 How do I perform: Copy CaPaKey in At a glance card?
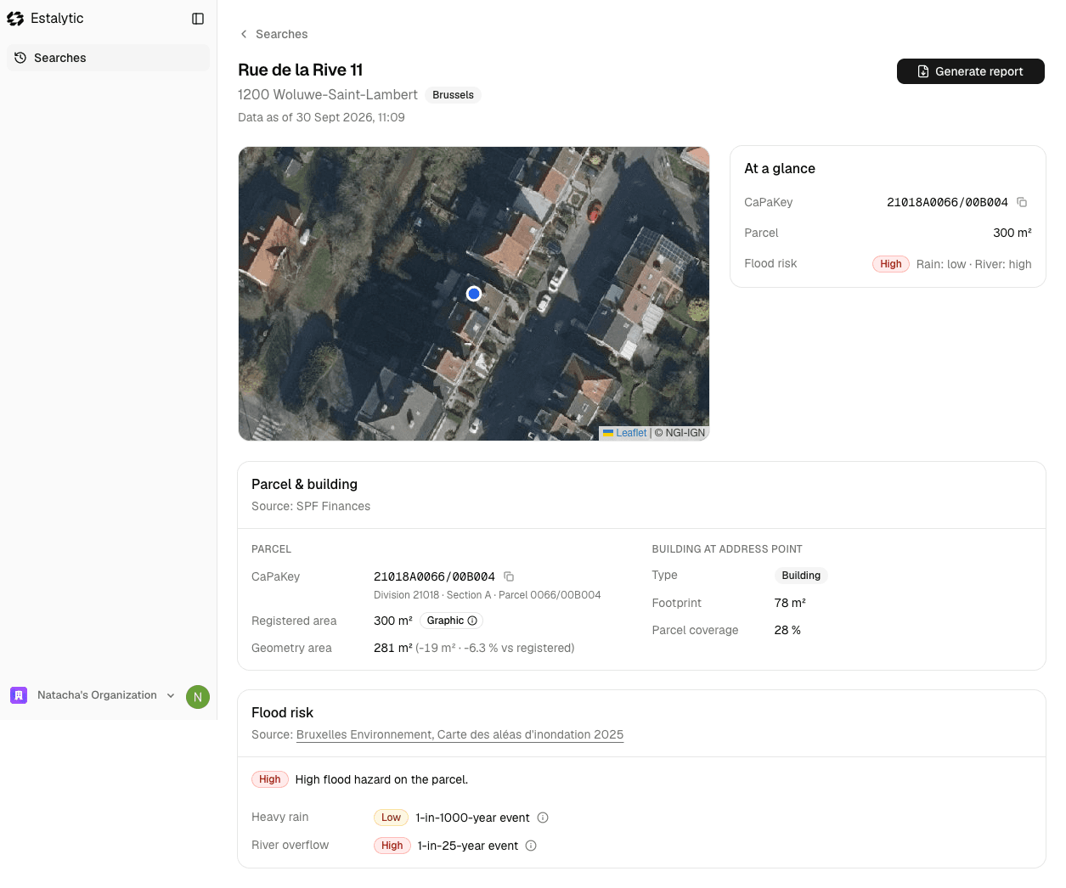(x=1022, y=202)
